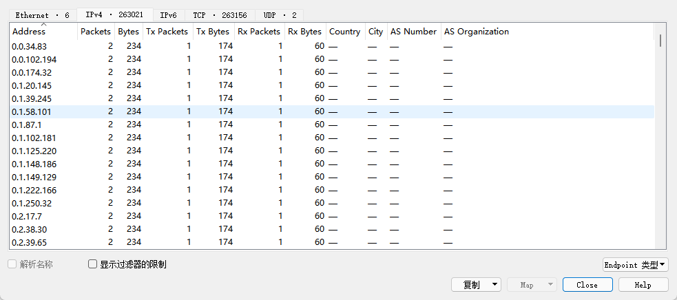Select the 0.0.174.32 address row
Viewport: 677px width, 300px height.
pos(331,72)
